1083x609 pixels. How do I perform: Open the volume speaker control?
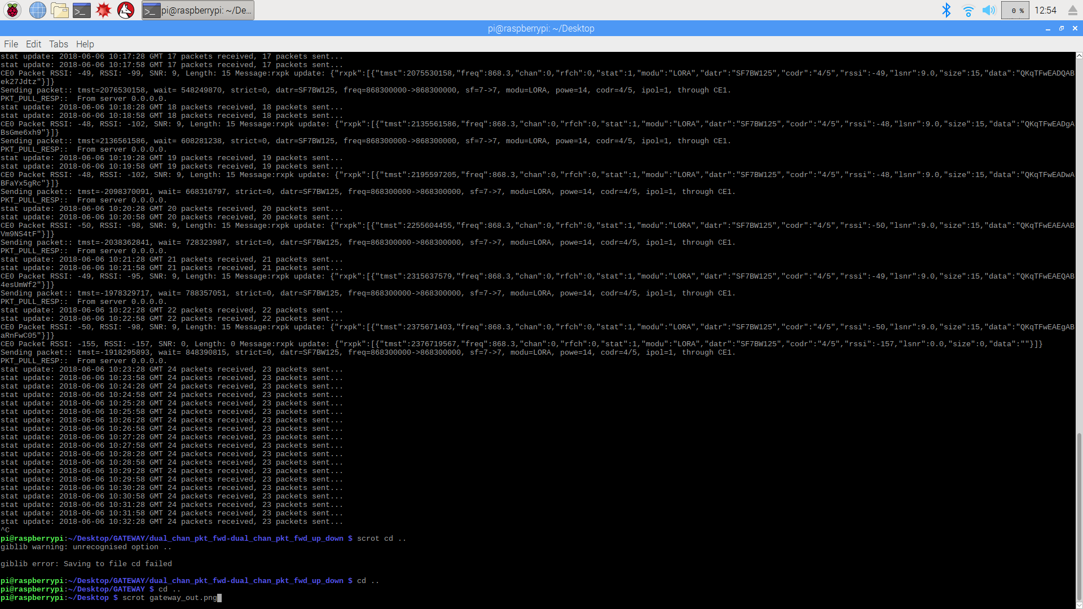(x=989, y=10)
